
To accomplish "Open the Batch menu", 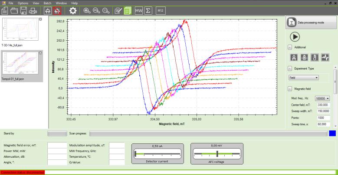I will coord(49,3).
